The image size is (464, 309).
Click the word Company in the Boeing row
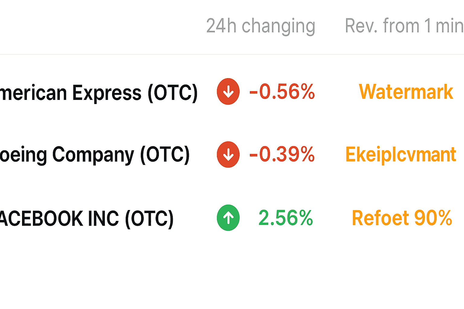[93, 155]
